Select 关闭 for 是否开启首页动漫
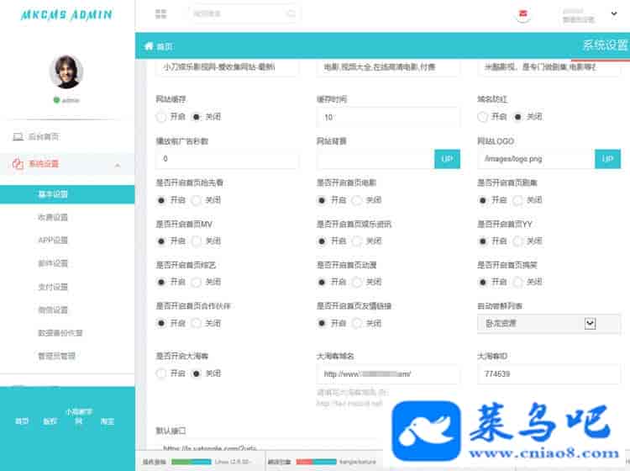Image resolution: width=630 pixels, height=471 pixels. pyautogui.click(x=357, y=283)
